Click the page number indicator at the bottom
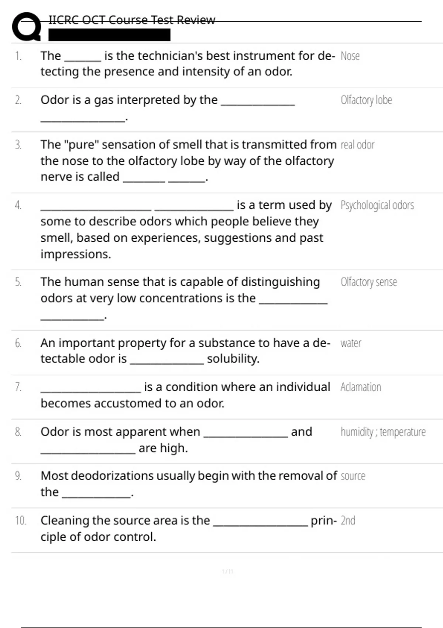443x628 pixels. (227, 571)
